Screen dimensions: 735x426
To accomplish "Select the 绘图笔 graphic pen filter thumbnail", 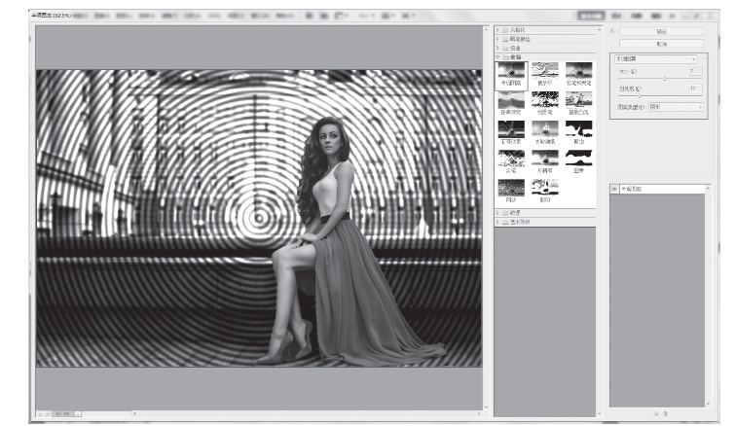I will 544,101.
